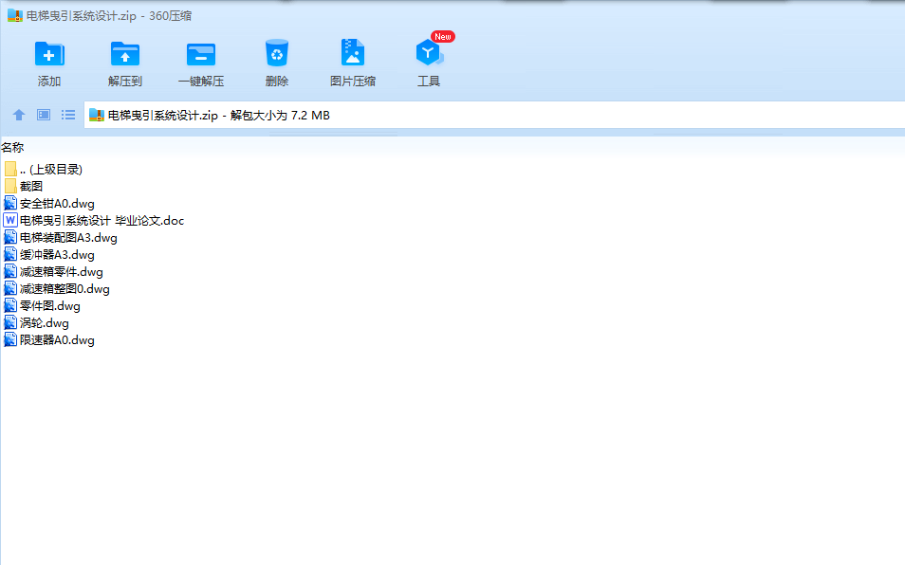Viewport: 905px width, 565px height.
Task: Switch to thumbnail view icon
Action: (44, 115)
